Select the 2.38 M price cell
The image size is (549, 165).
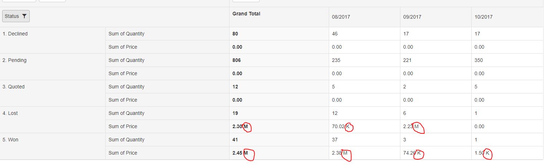click(x=340, y=153)
